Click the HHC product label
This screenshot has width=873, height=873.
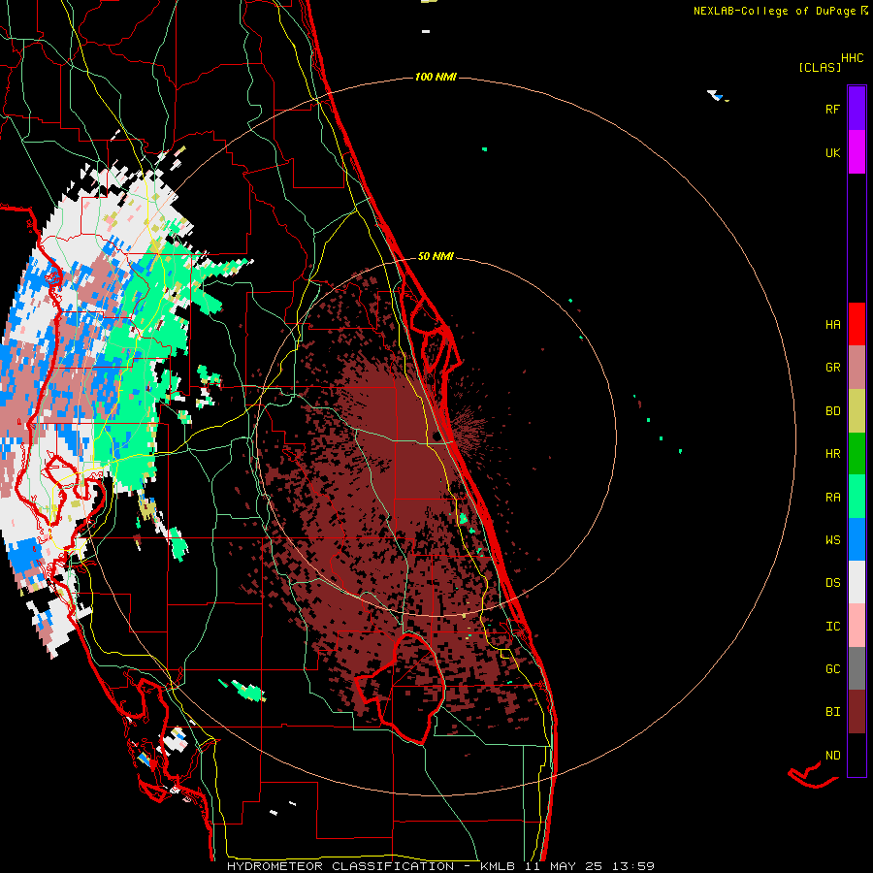[x=853, y=58]
